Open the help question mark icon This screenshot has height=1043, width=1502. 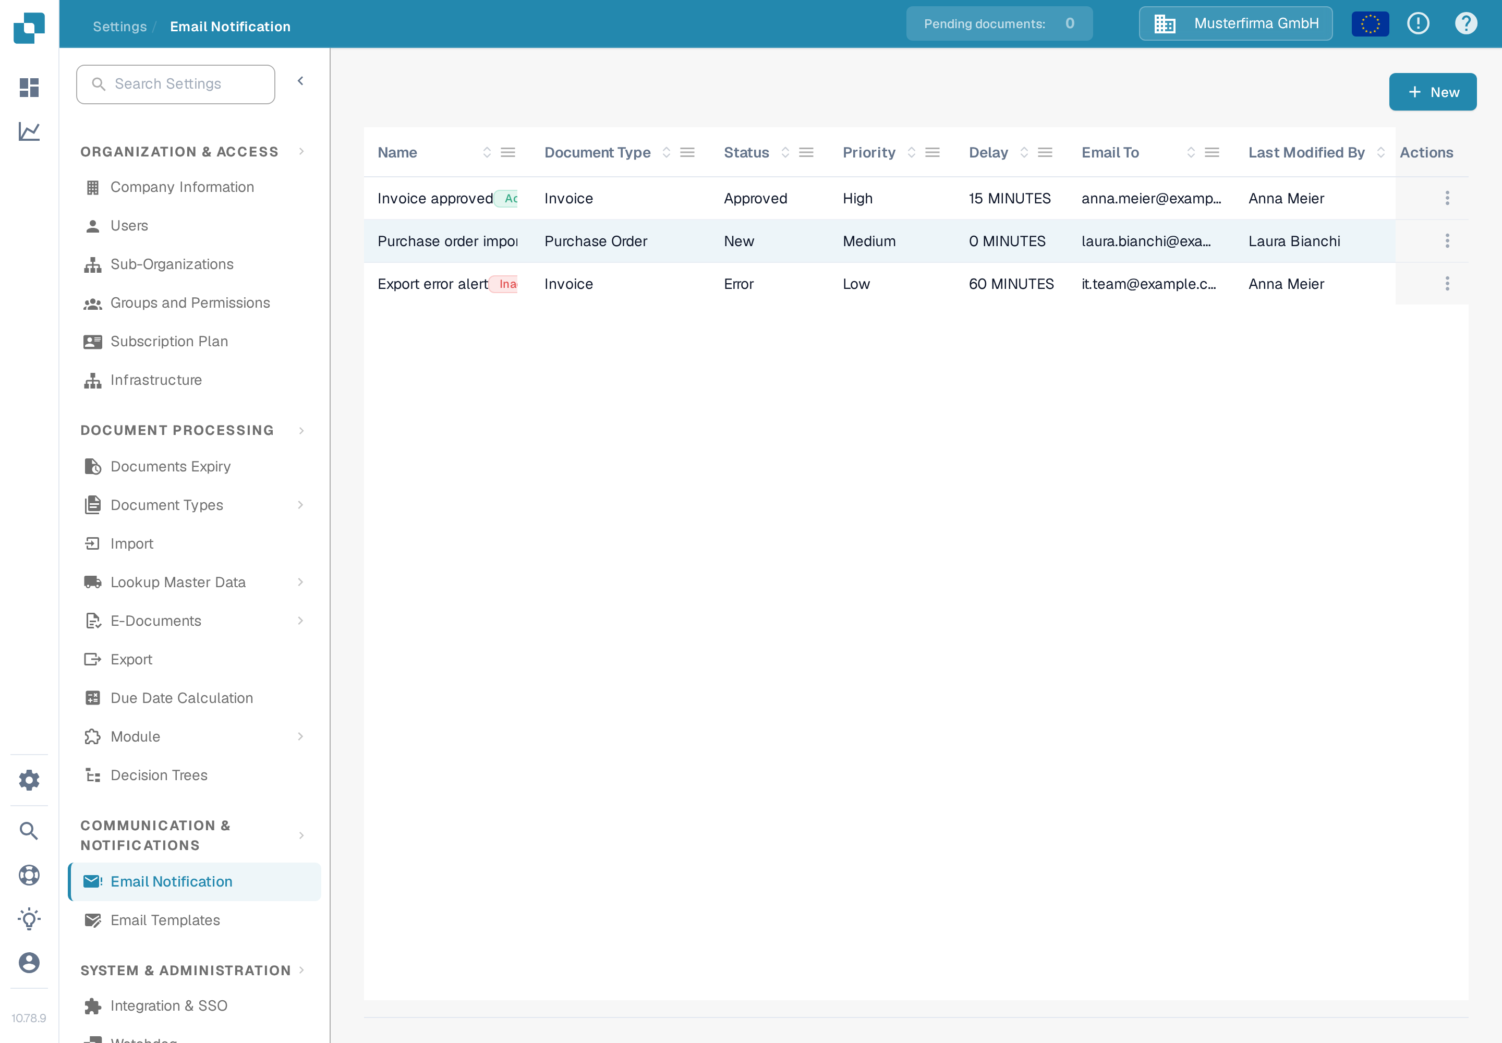point(1466,23)
